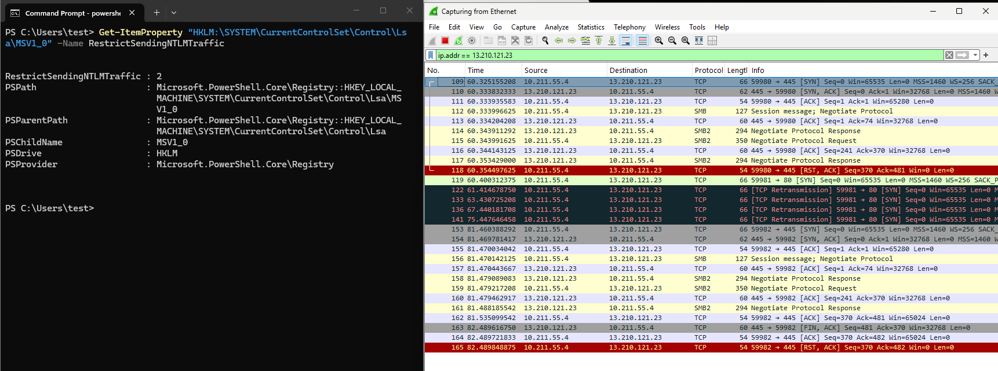
Task: Click the Wireshark title bar icon
Action: [434, 11]
